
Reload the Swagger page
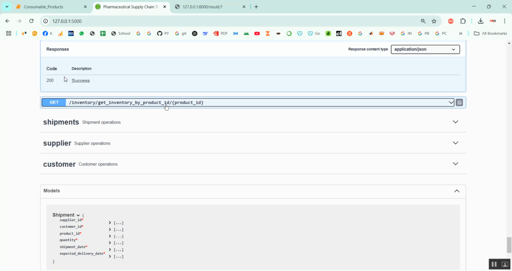(31, 21)
